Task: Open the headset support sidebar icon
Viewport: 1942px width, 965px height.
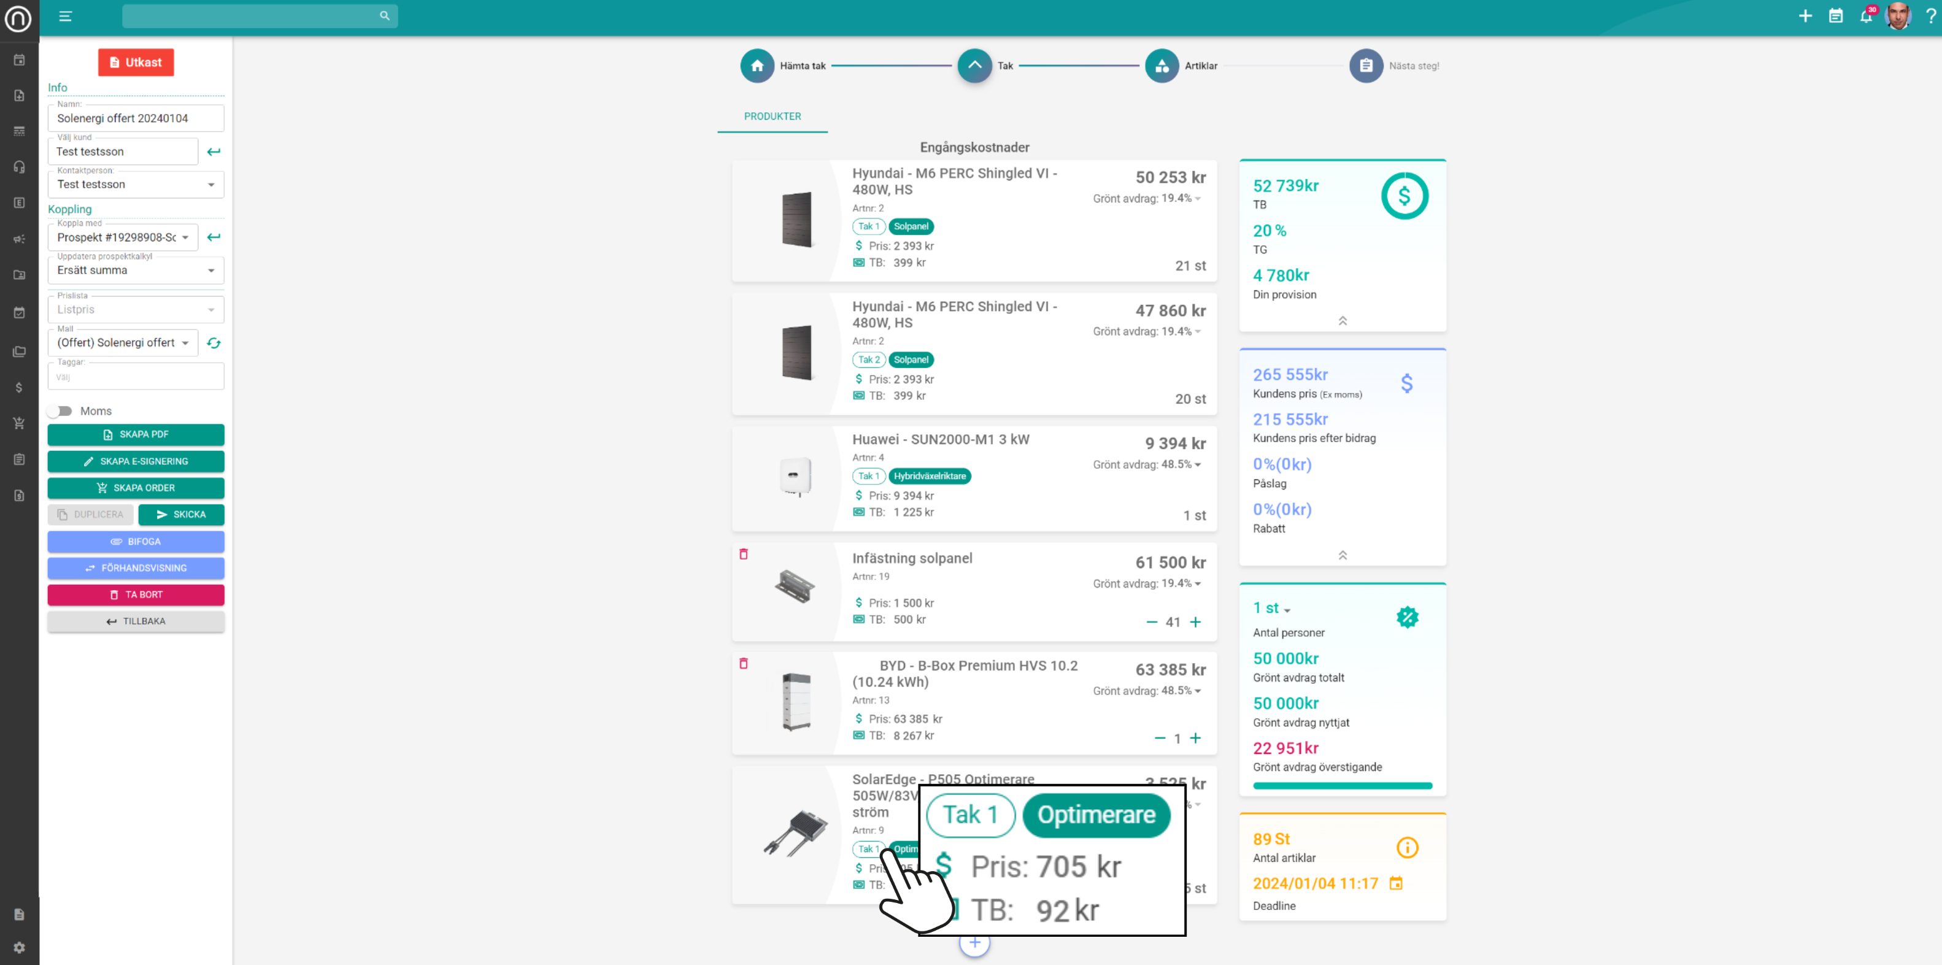Action: click(20, 167)
